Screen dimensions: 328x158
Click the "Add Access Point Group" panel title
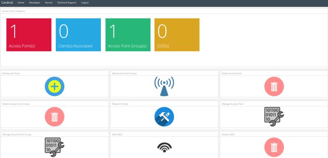click(125, 73)
